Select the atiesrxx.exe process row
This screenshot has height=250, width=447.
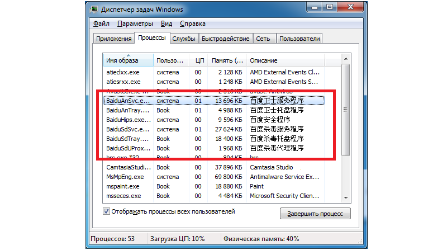214,82
